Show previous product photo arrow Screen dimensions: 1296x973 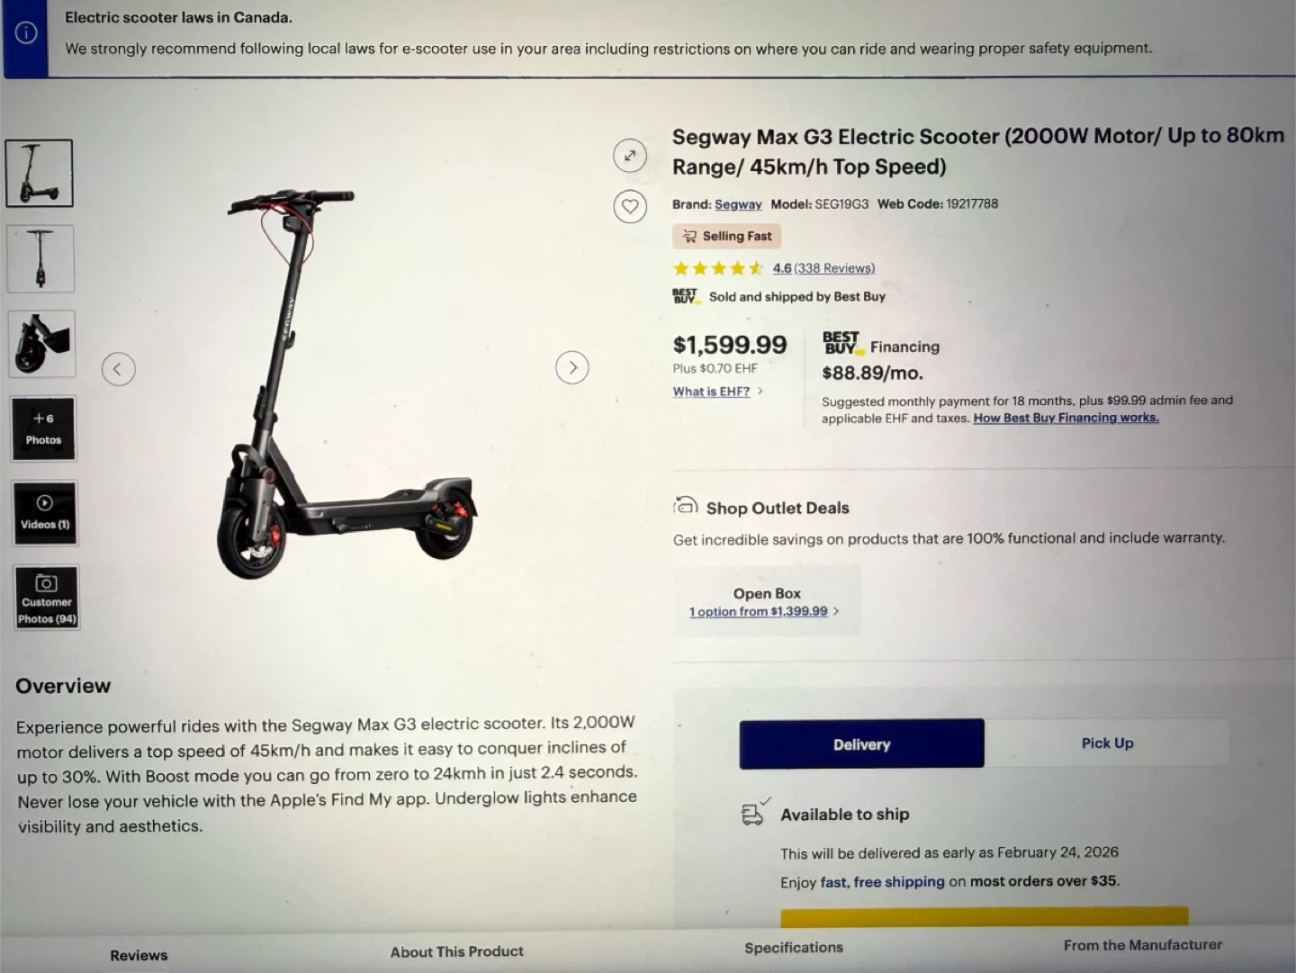[x=118, y=369]
